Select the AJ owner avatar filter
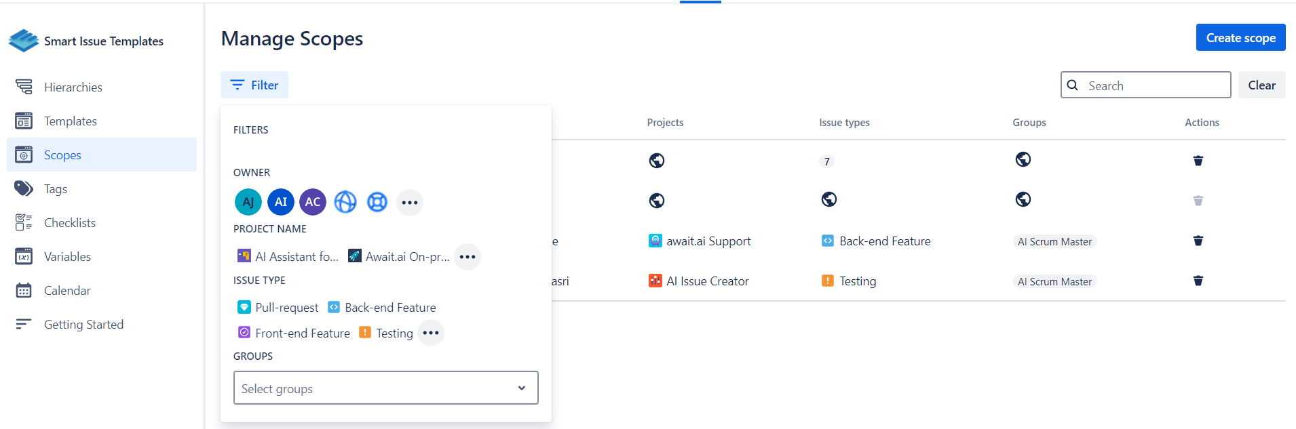This screenshot has width=1296, height=429. pos(248,202)
